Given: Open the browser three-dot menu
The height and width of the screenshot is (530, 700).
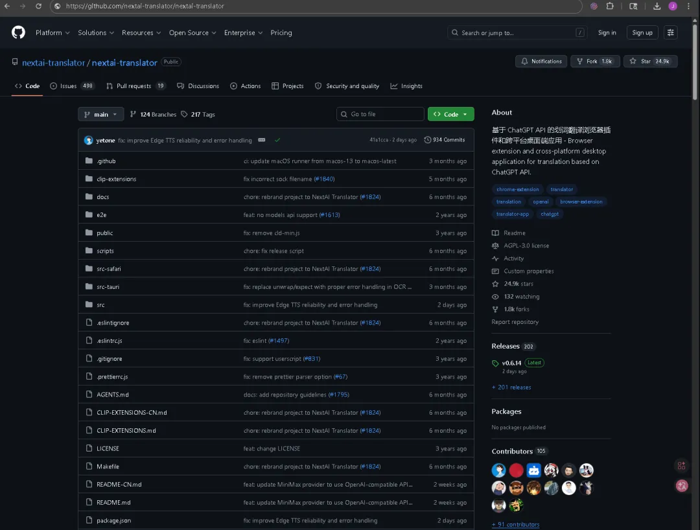Looking at the screenshot, I should 688,6.
